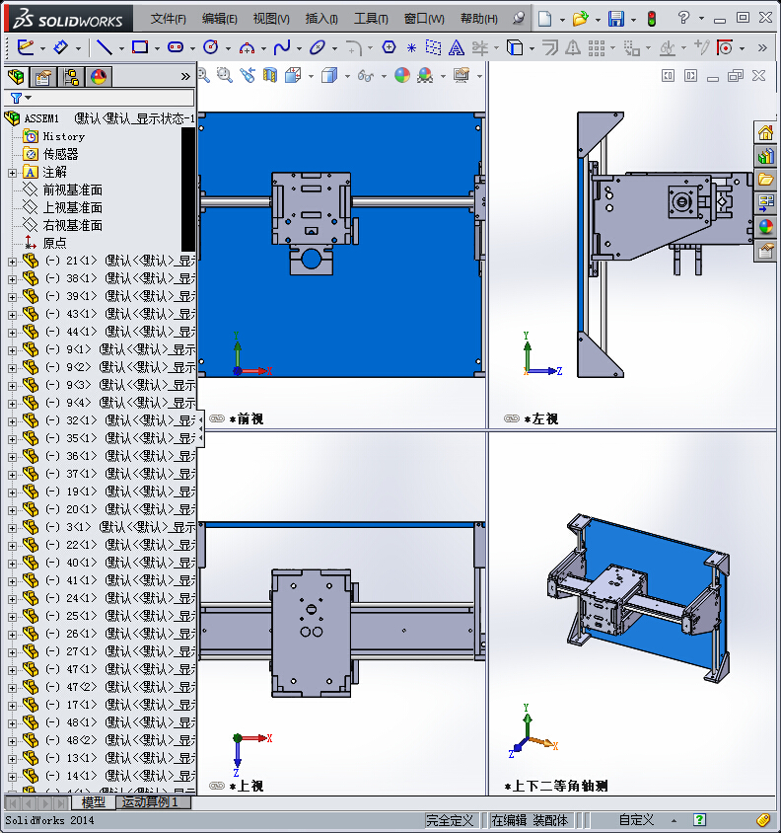Expand component 38<1> in tree
This screenshot has height=833, width=781.
[12, 279]
